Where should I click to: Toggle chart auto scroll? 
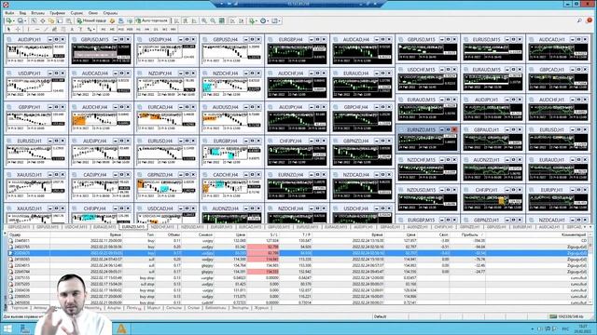(x=232, y=20)
